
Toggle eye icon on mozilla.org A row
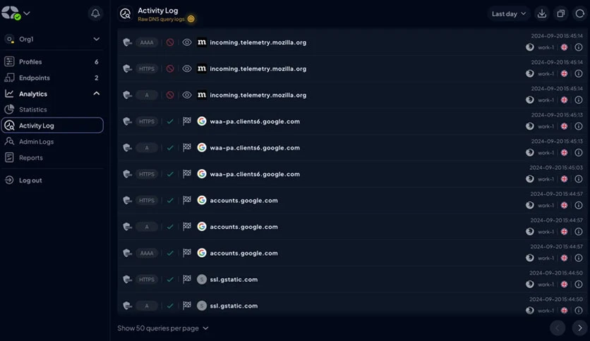point(186,95)
